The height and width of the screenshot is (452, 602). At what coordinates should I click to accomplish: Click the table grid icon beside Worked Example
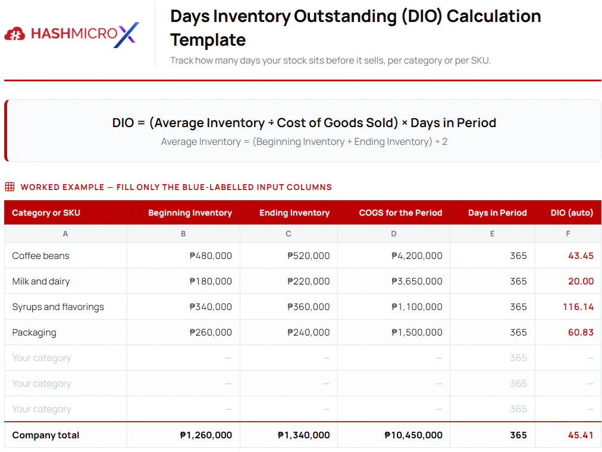coord(10,187)
